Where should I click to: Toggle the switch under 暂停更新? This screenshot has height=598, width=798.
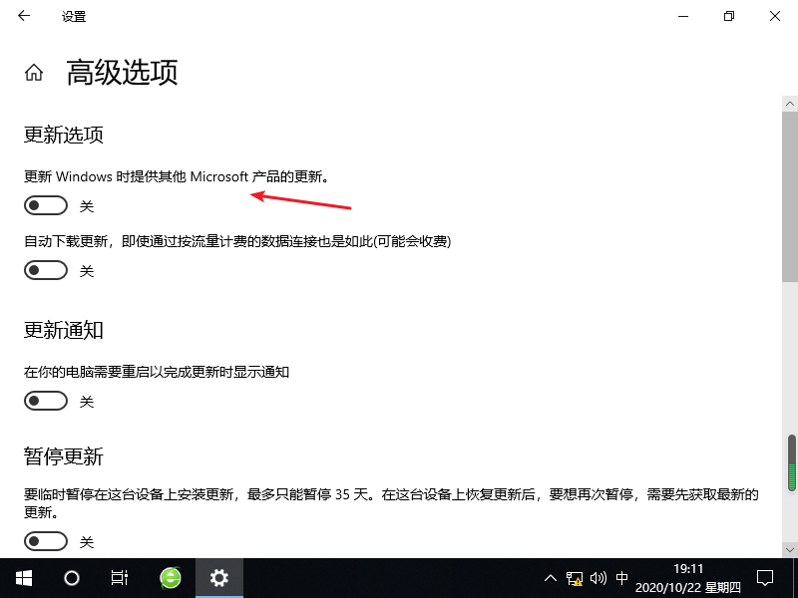(x=45, y=540)
